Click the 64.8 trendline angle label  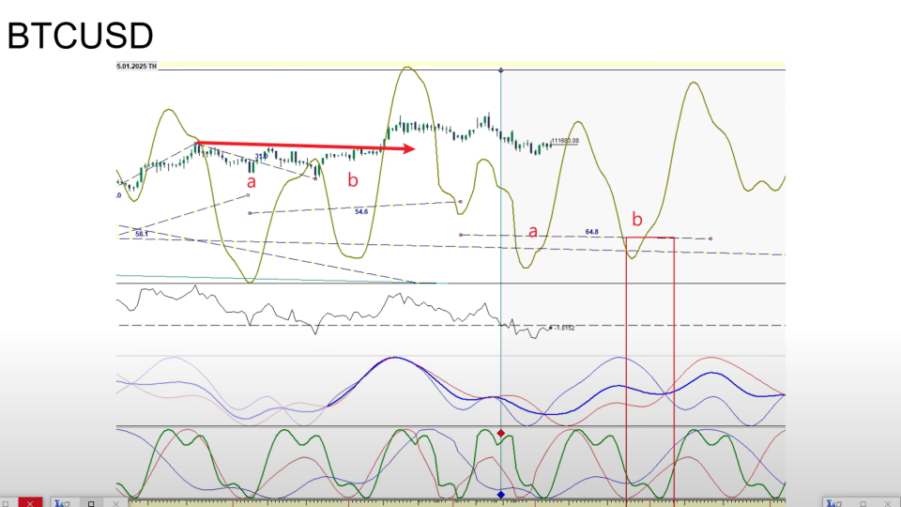592,230
